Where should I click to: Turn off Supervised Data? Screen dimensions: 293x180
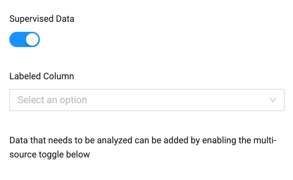point(25,39)
